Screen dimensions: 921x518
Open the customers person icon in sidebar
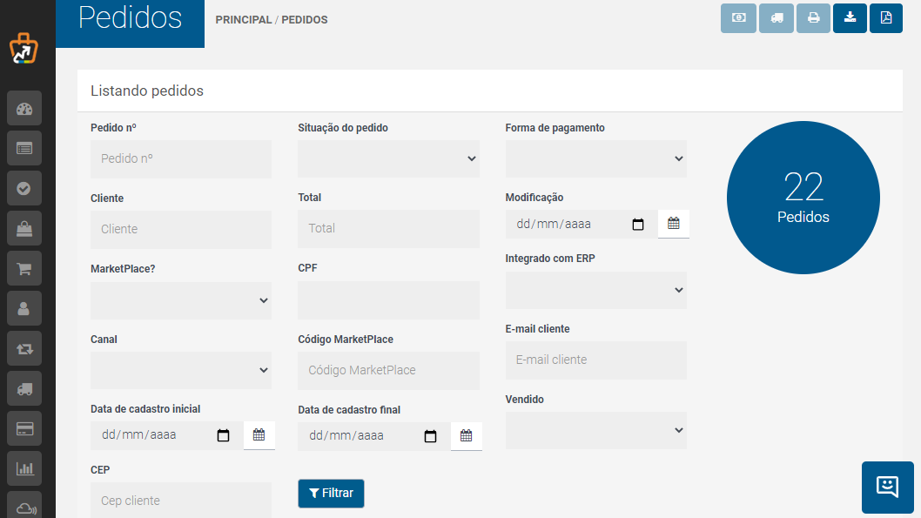(x=24, y=308)
